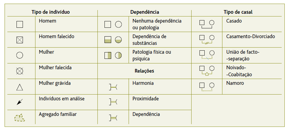
Task: Click the square symbol for Homem
Action: [20, 24]
